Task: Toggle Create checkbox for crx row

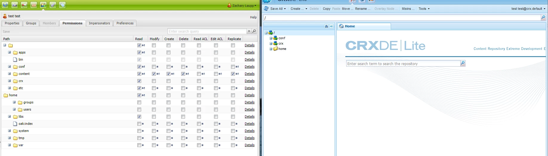Action: 168,81
